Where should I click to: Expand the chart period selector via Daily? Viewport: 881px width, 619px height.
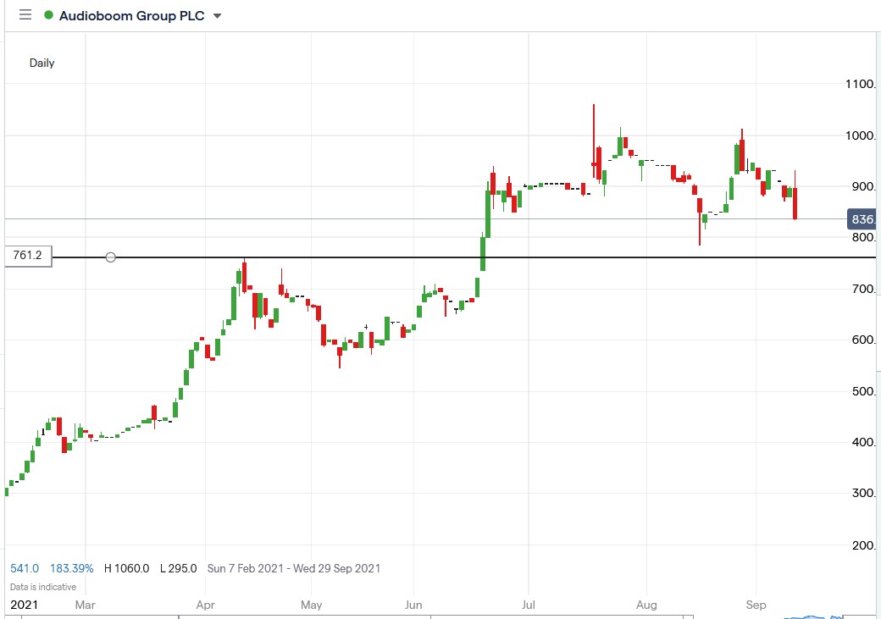pyautogui.click(x=42, y=63)
